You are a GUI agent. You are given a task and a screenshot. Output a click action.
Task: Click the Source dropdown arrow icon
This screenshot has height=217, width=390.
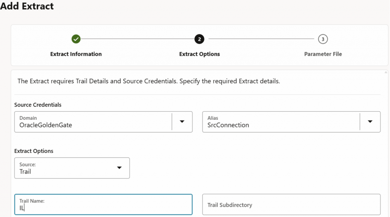point(119,168)
